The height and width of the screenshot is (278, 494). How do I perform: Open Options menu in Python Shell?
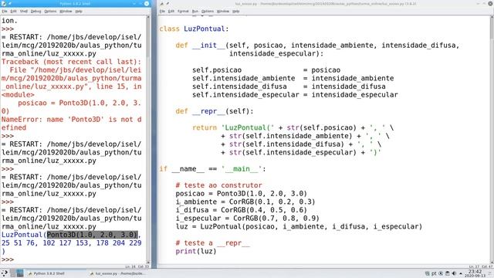(50, 11)
